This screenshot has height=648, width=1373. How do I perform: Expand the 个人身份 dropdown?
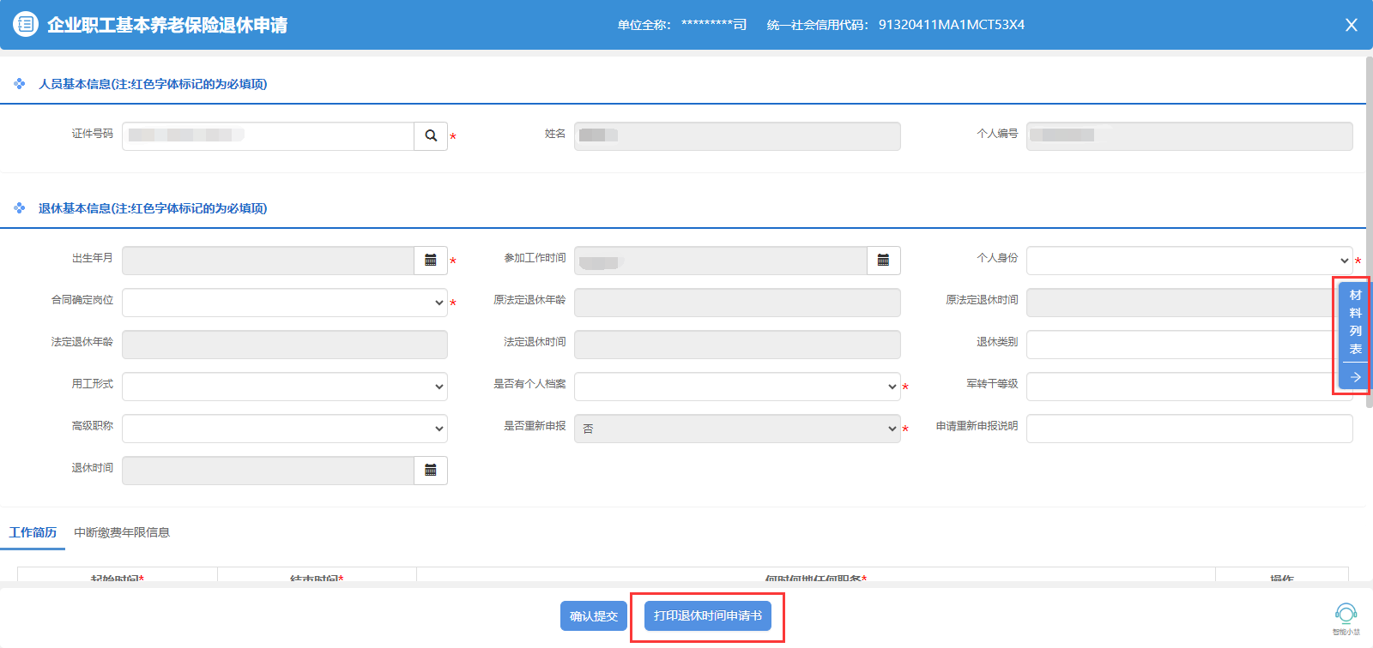coord(1189,261)
